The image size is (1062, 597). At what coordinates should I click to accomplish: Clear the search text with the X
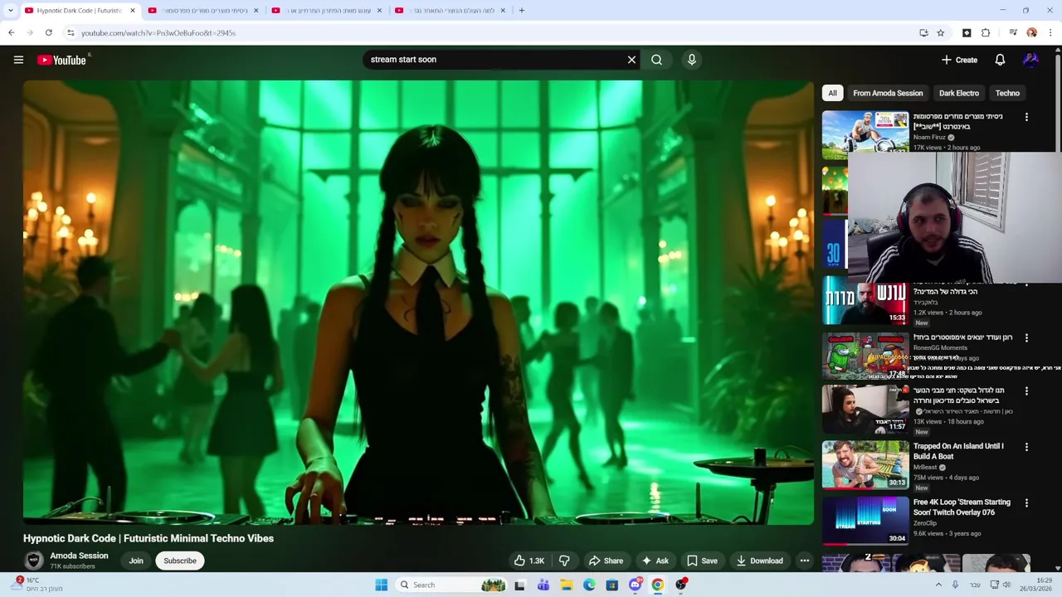pos(631,60)
